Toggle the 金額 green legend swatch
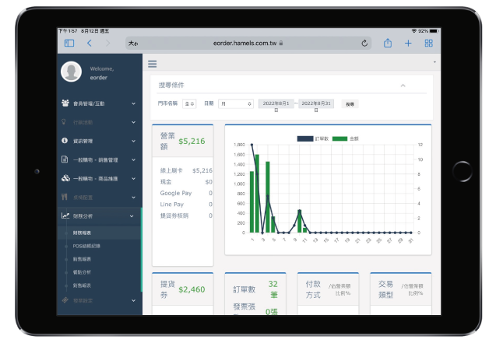The height and width of the screenshot is (343, 496). coord(340,138)
